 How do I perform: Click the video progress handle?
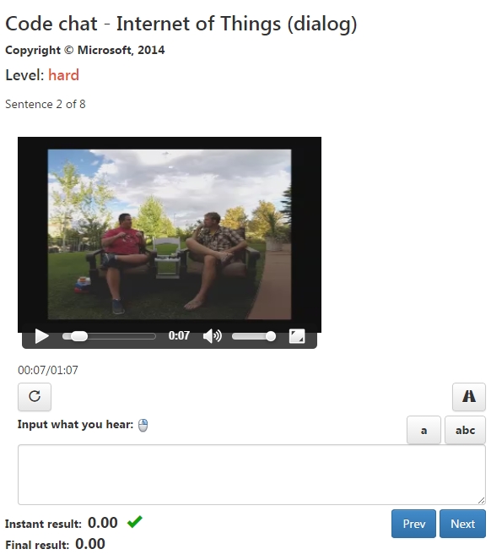point(78,336)
